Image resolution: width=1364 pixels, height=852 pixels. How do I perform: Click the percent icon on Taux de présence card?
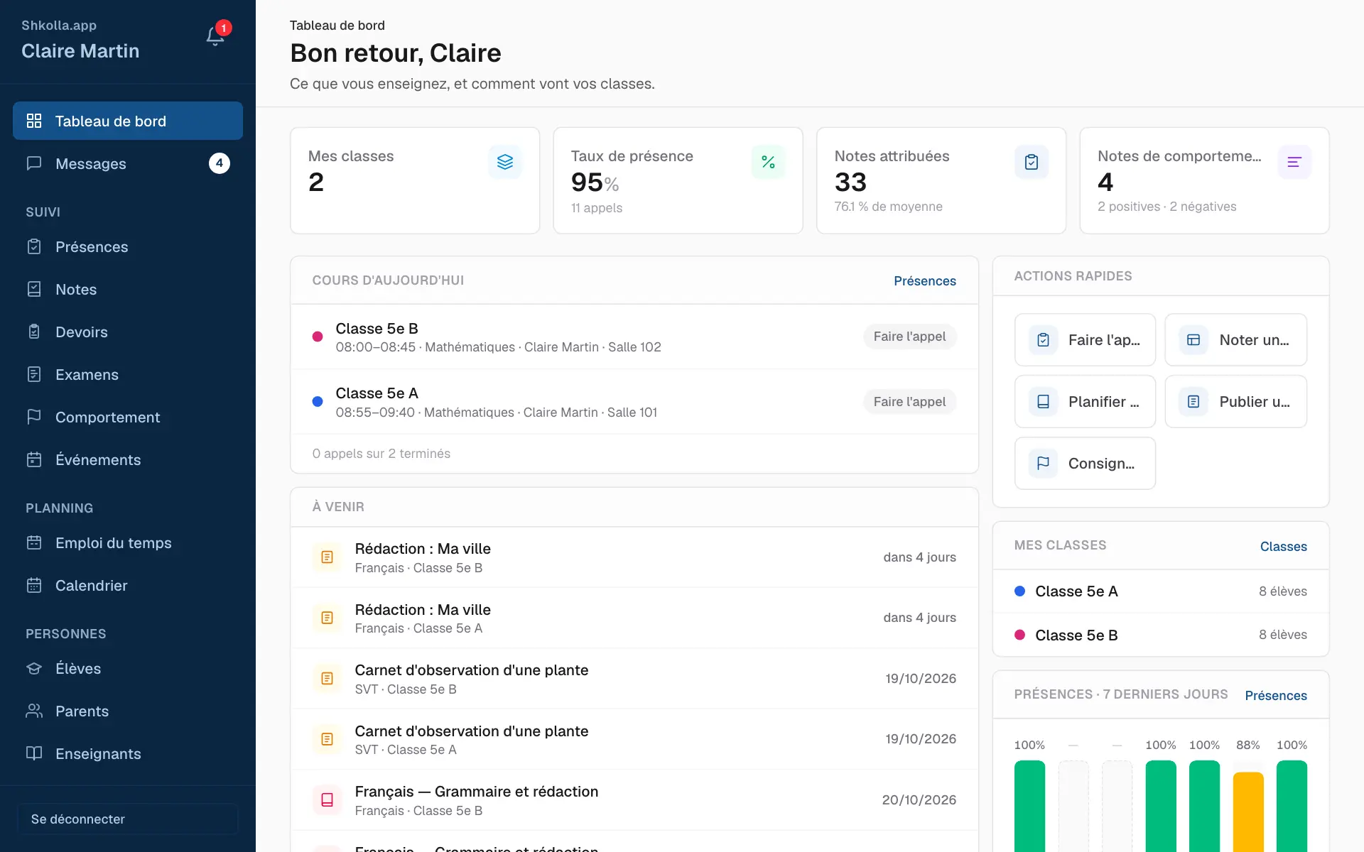pos(768,162)
